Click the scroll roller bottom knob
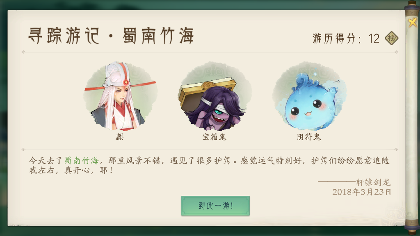 click(x=412, y=227)
